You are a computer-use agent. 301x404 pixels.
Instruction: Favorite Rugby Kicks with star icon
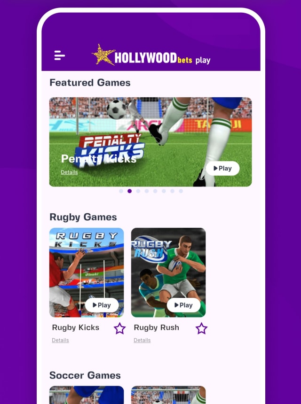tap(119, 328)
